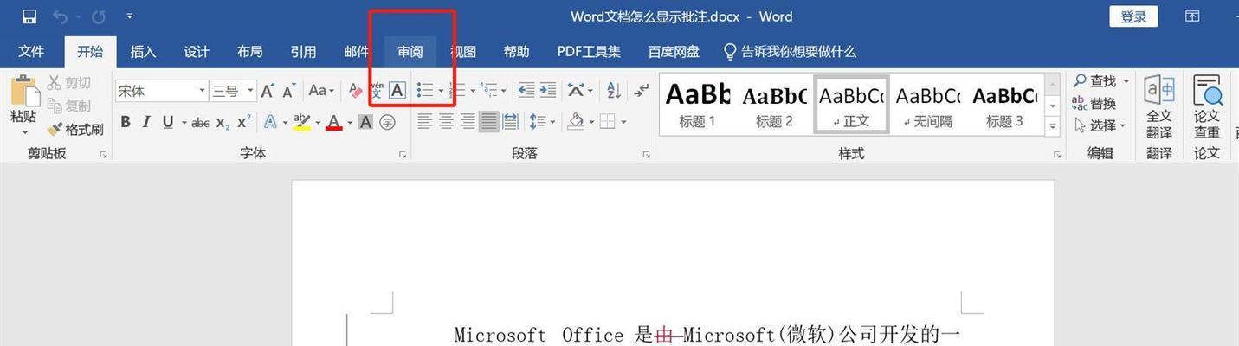Image resolution: width=1239 pixels, height=346 pixels.
Task: Open the 文件 file menu
Action: pyautogui.click(x=31, y=52)
